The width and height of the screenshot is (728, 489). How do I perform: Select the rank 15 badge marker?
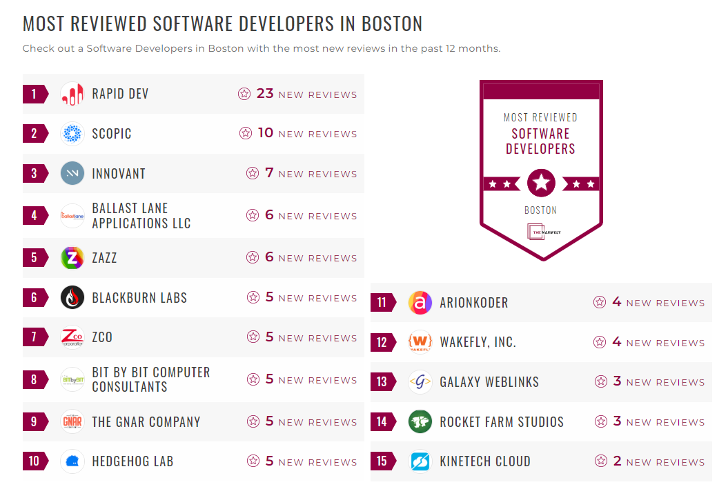[x=384, y=461]
